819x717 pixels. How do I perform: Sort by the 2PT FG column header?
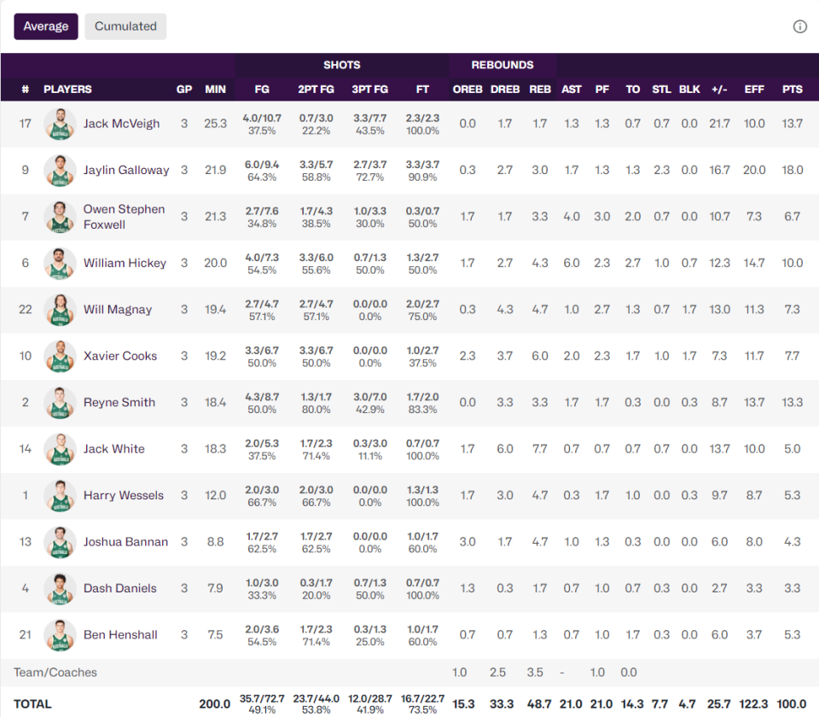click(316, 90)
